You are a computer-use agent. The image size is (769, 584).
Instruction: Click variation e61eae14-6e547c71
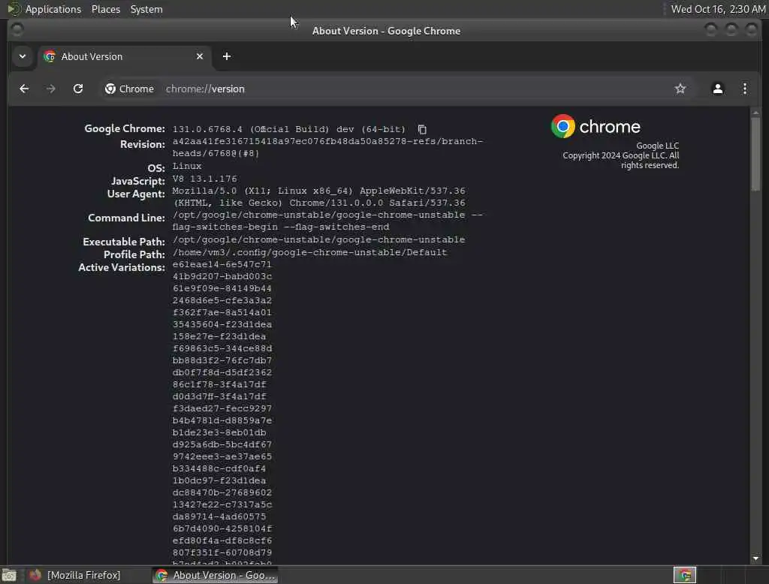click(222, 264)
